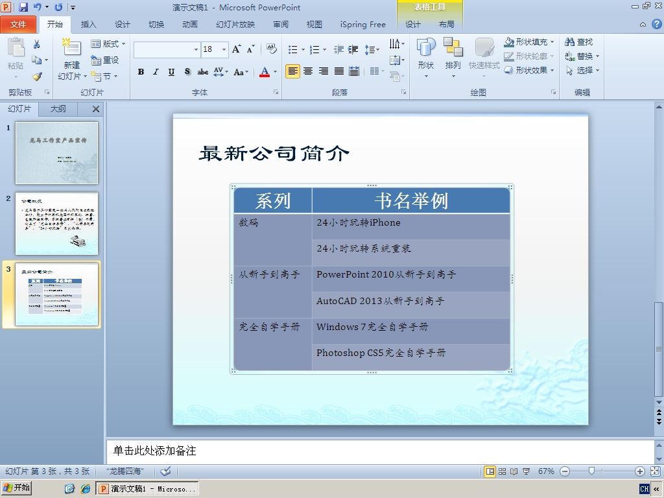
Task: Apply text shadow formatting
Action: pos(187,71)
